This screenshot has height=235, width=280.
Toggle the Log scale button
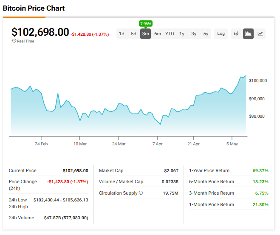[x=221, y=34]
